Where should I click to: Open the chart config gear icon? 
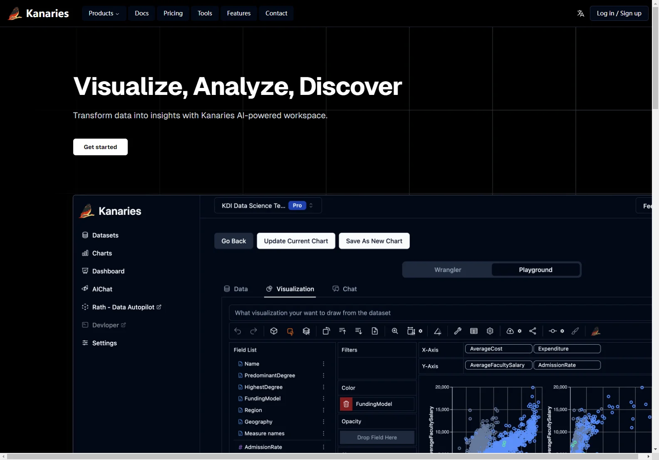[x=490, y=331]
